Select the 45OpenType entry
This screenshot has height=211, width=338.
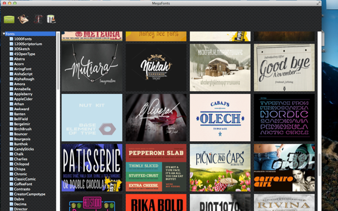point(25,54)
